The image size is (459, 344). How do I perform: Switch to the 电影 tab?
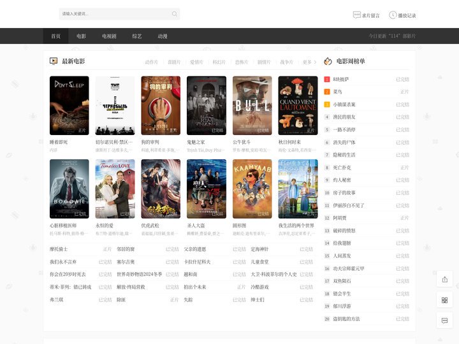click(81, 36)
